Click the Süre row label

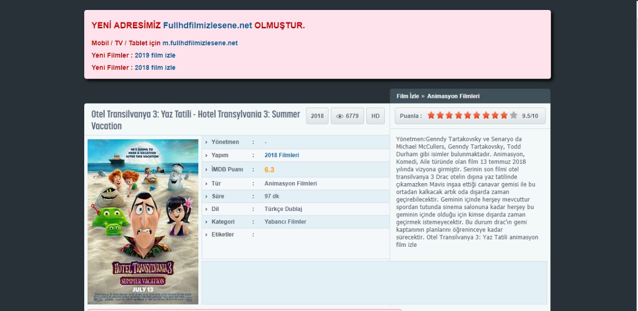click(218, 197)
